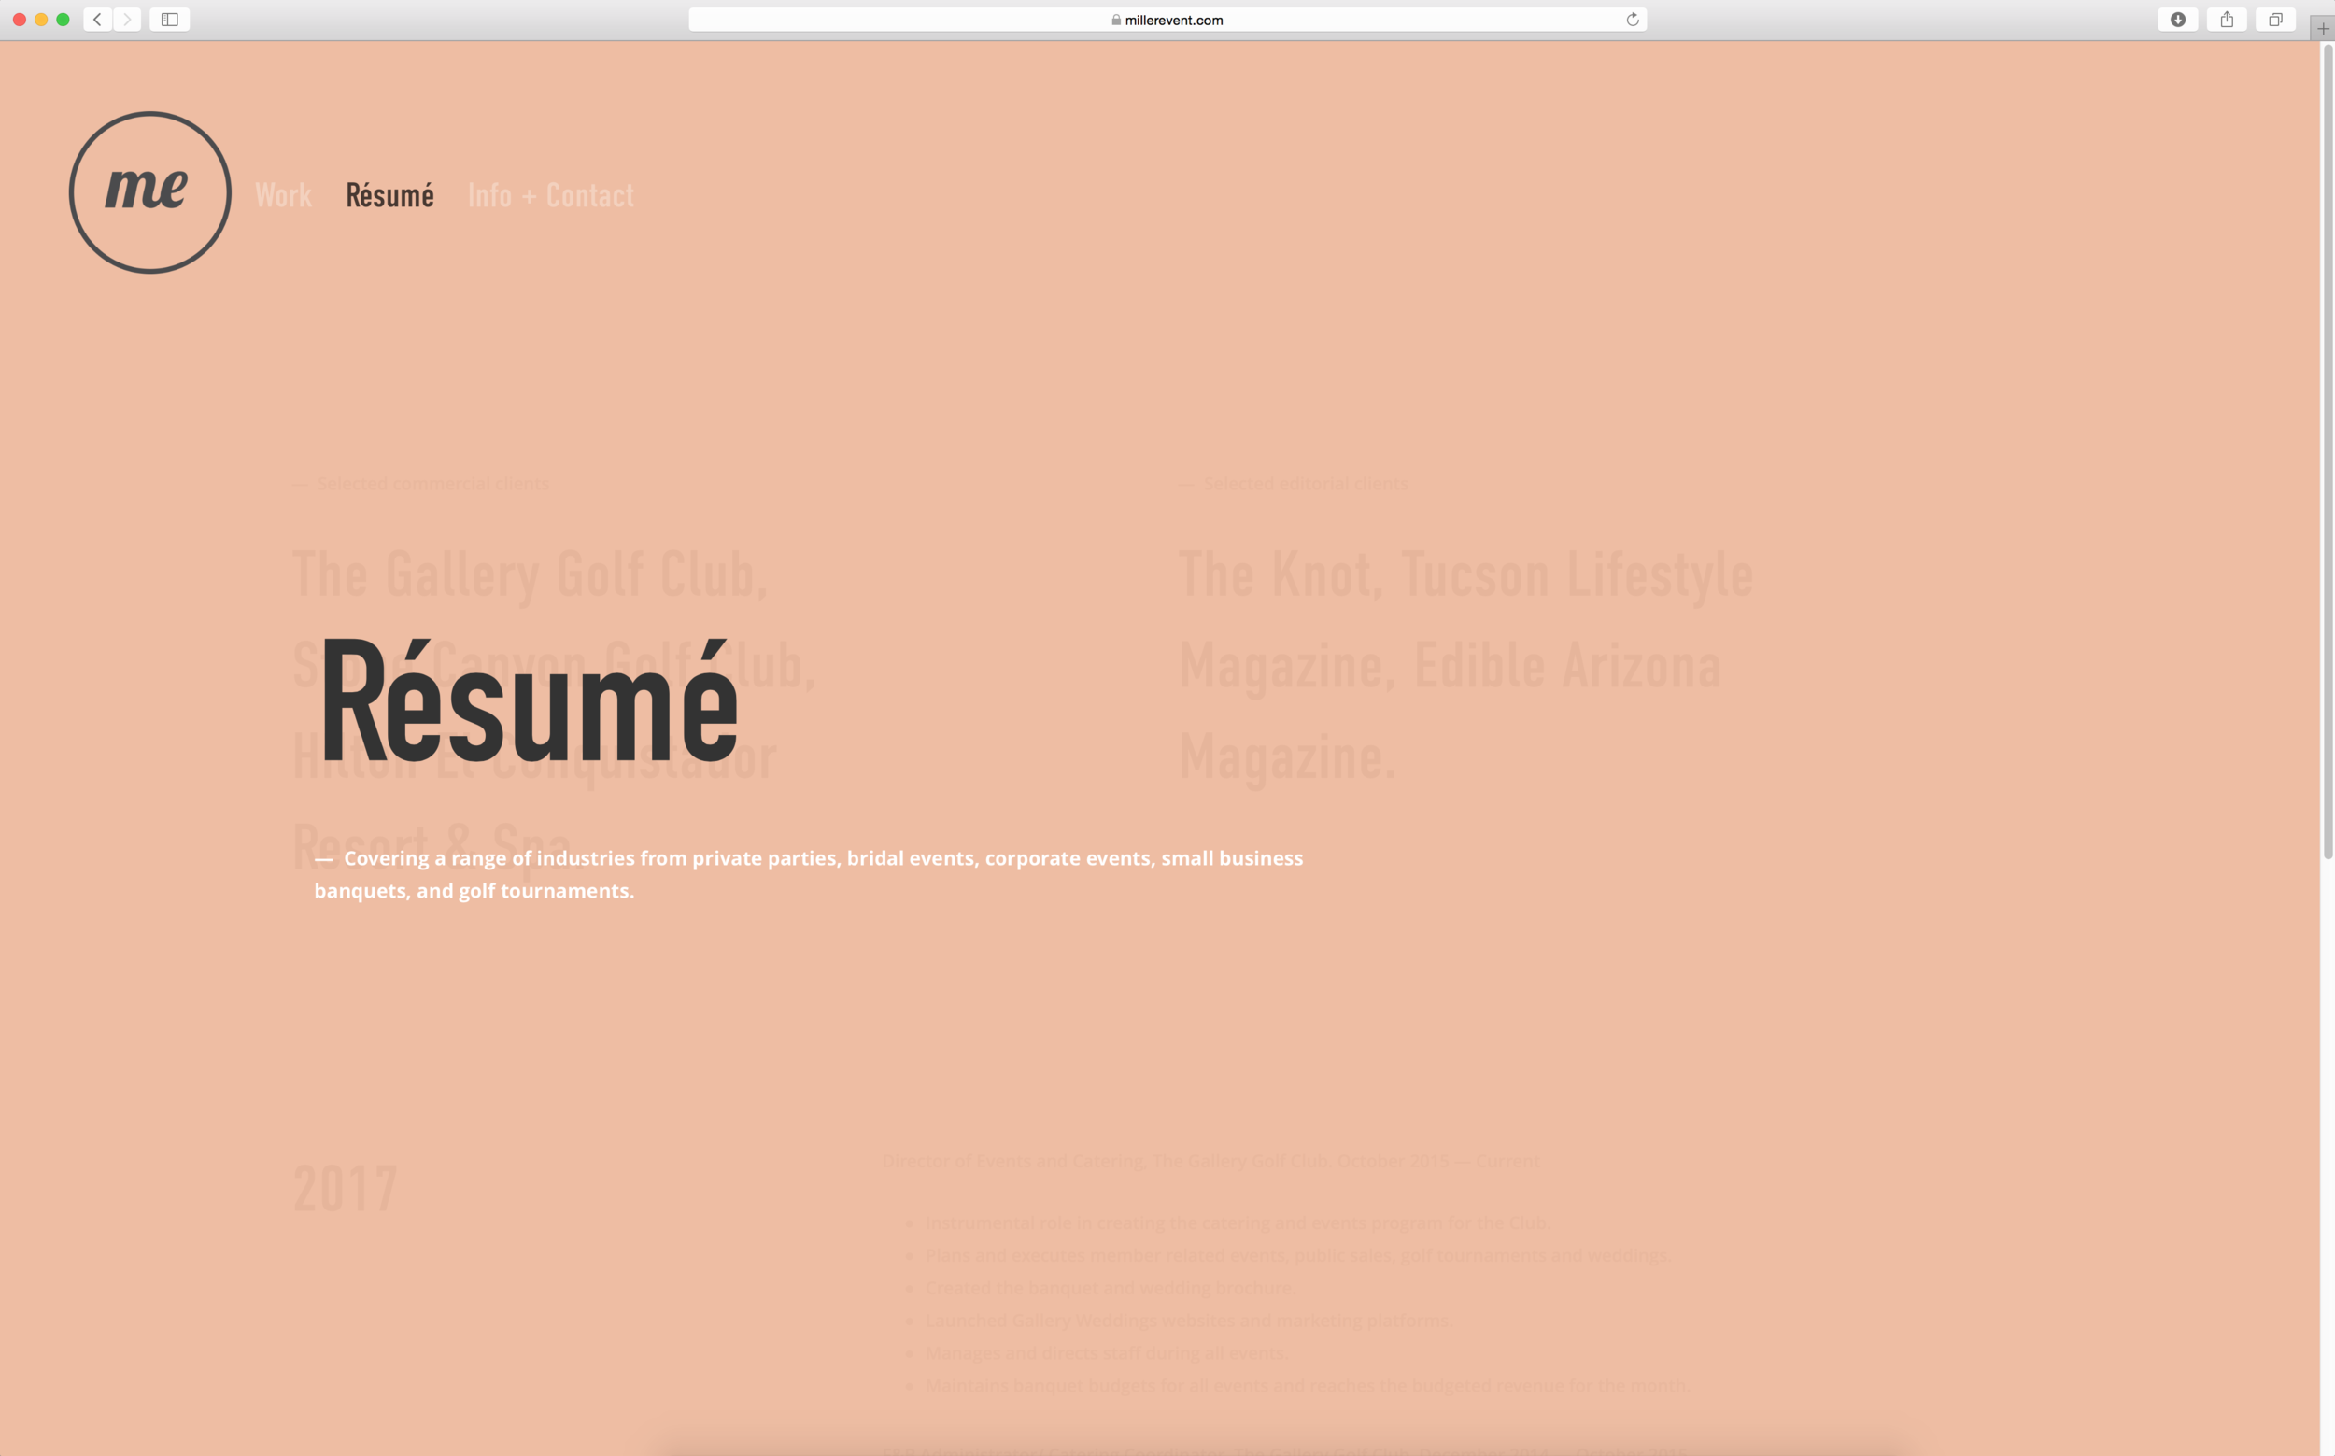Click the faded 2017 year heading
Viewport: 2335px width, 1456px height.
click(345, 1189)
